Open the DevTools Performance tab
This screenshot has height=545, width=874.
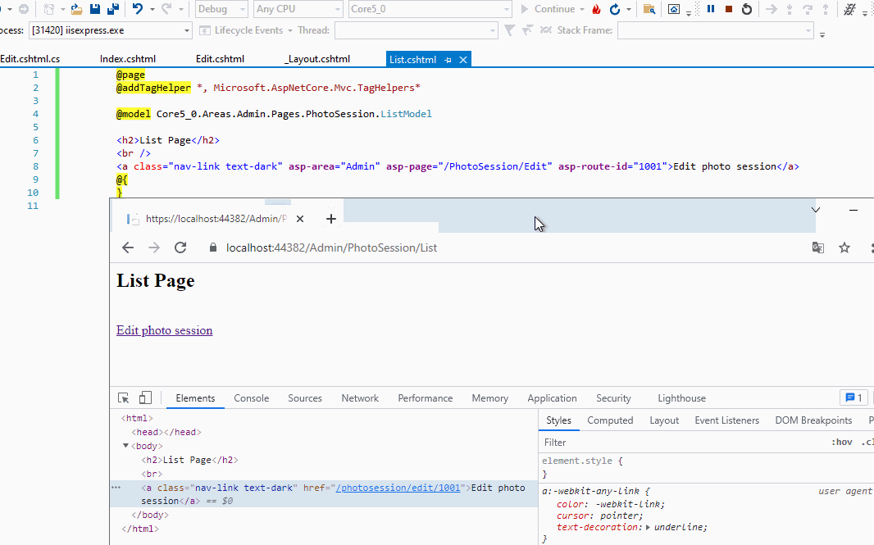pyautogui.click(x=426, y=398)
